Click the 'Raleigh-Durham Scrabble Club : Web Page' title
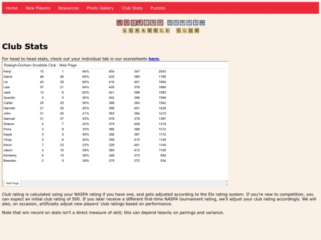The image size is (321, 240). click(x=40, y=65)
